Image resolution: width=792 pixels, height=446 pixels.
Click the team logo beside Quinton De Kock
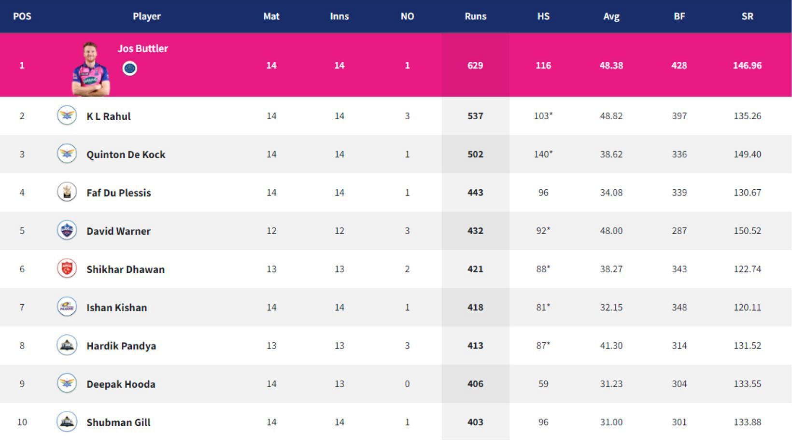point(67,153)
